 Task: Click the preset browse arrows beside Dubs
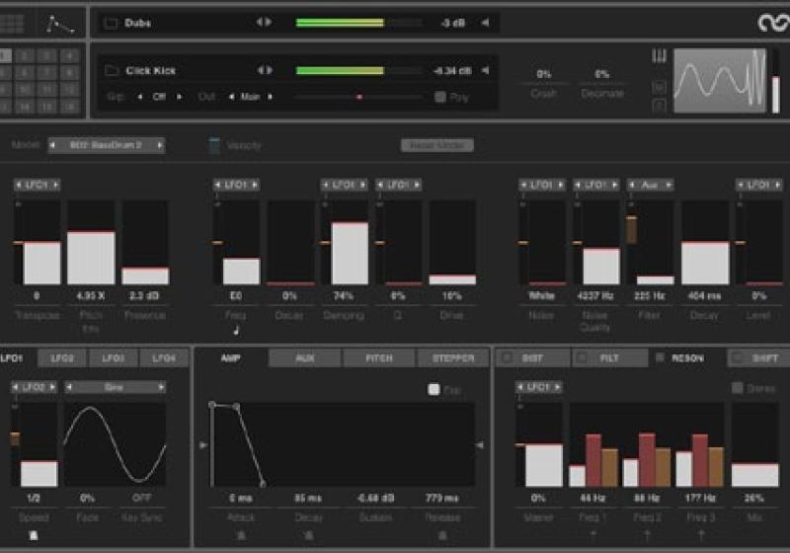point(264,22)
